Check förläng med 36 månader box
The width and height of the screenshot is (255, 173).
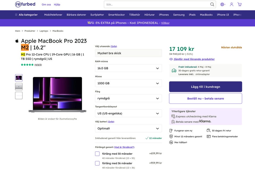coord(97,163)
